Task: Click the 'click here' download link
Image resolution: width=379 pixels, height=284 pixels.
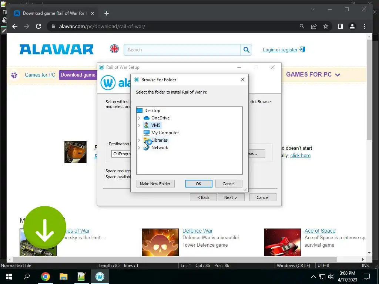Action: tap(300, 156)
